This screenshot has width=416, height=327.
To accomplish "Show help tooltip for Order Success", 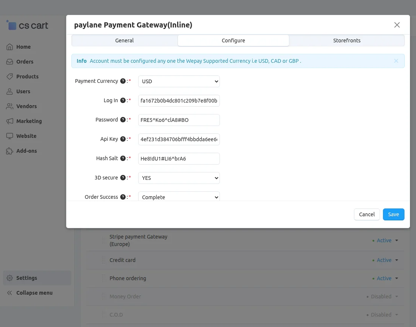I will pos(123,197).
